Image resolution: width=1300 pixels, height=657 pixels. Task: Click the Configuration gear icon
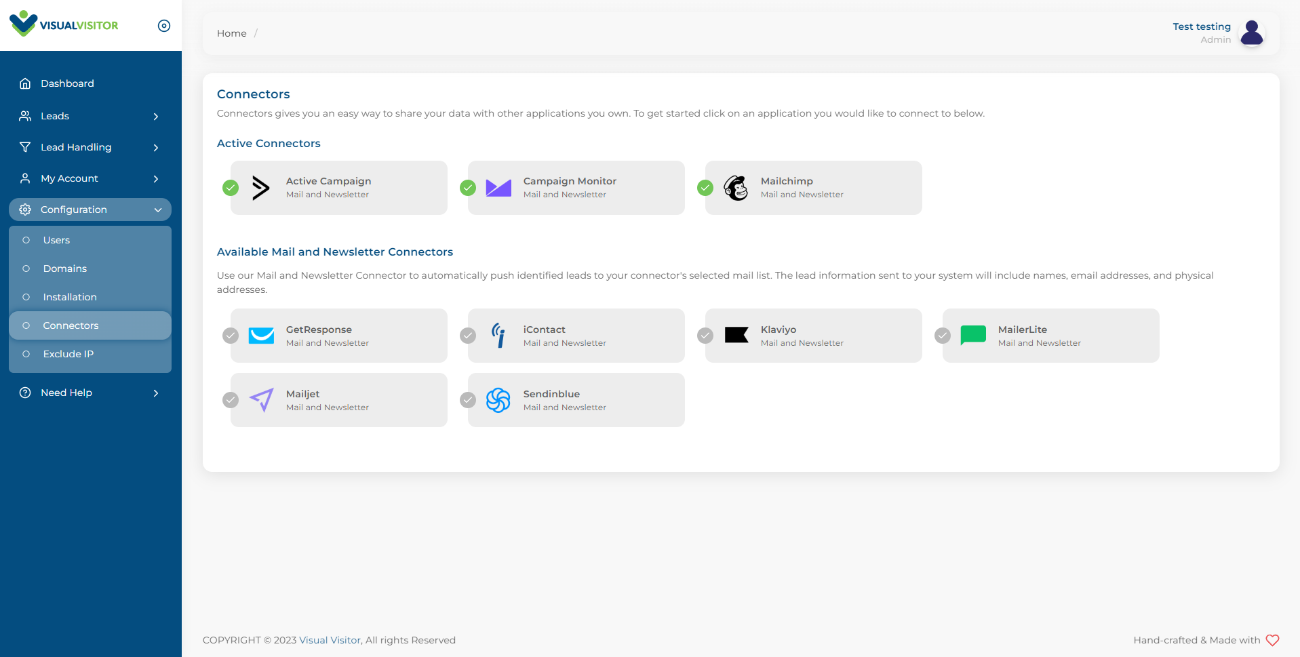click(x=25, y=210)
